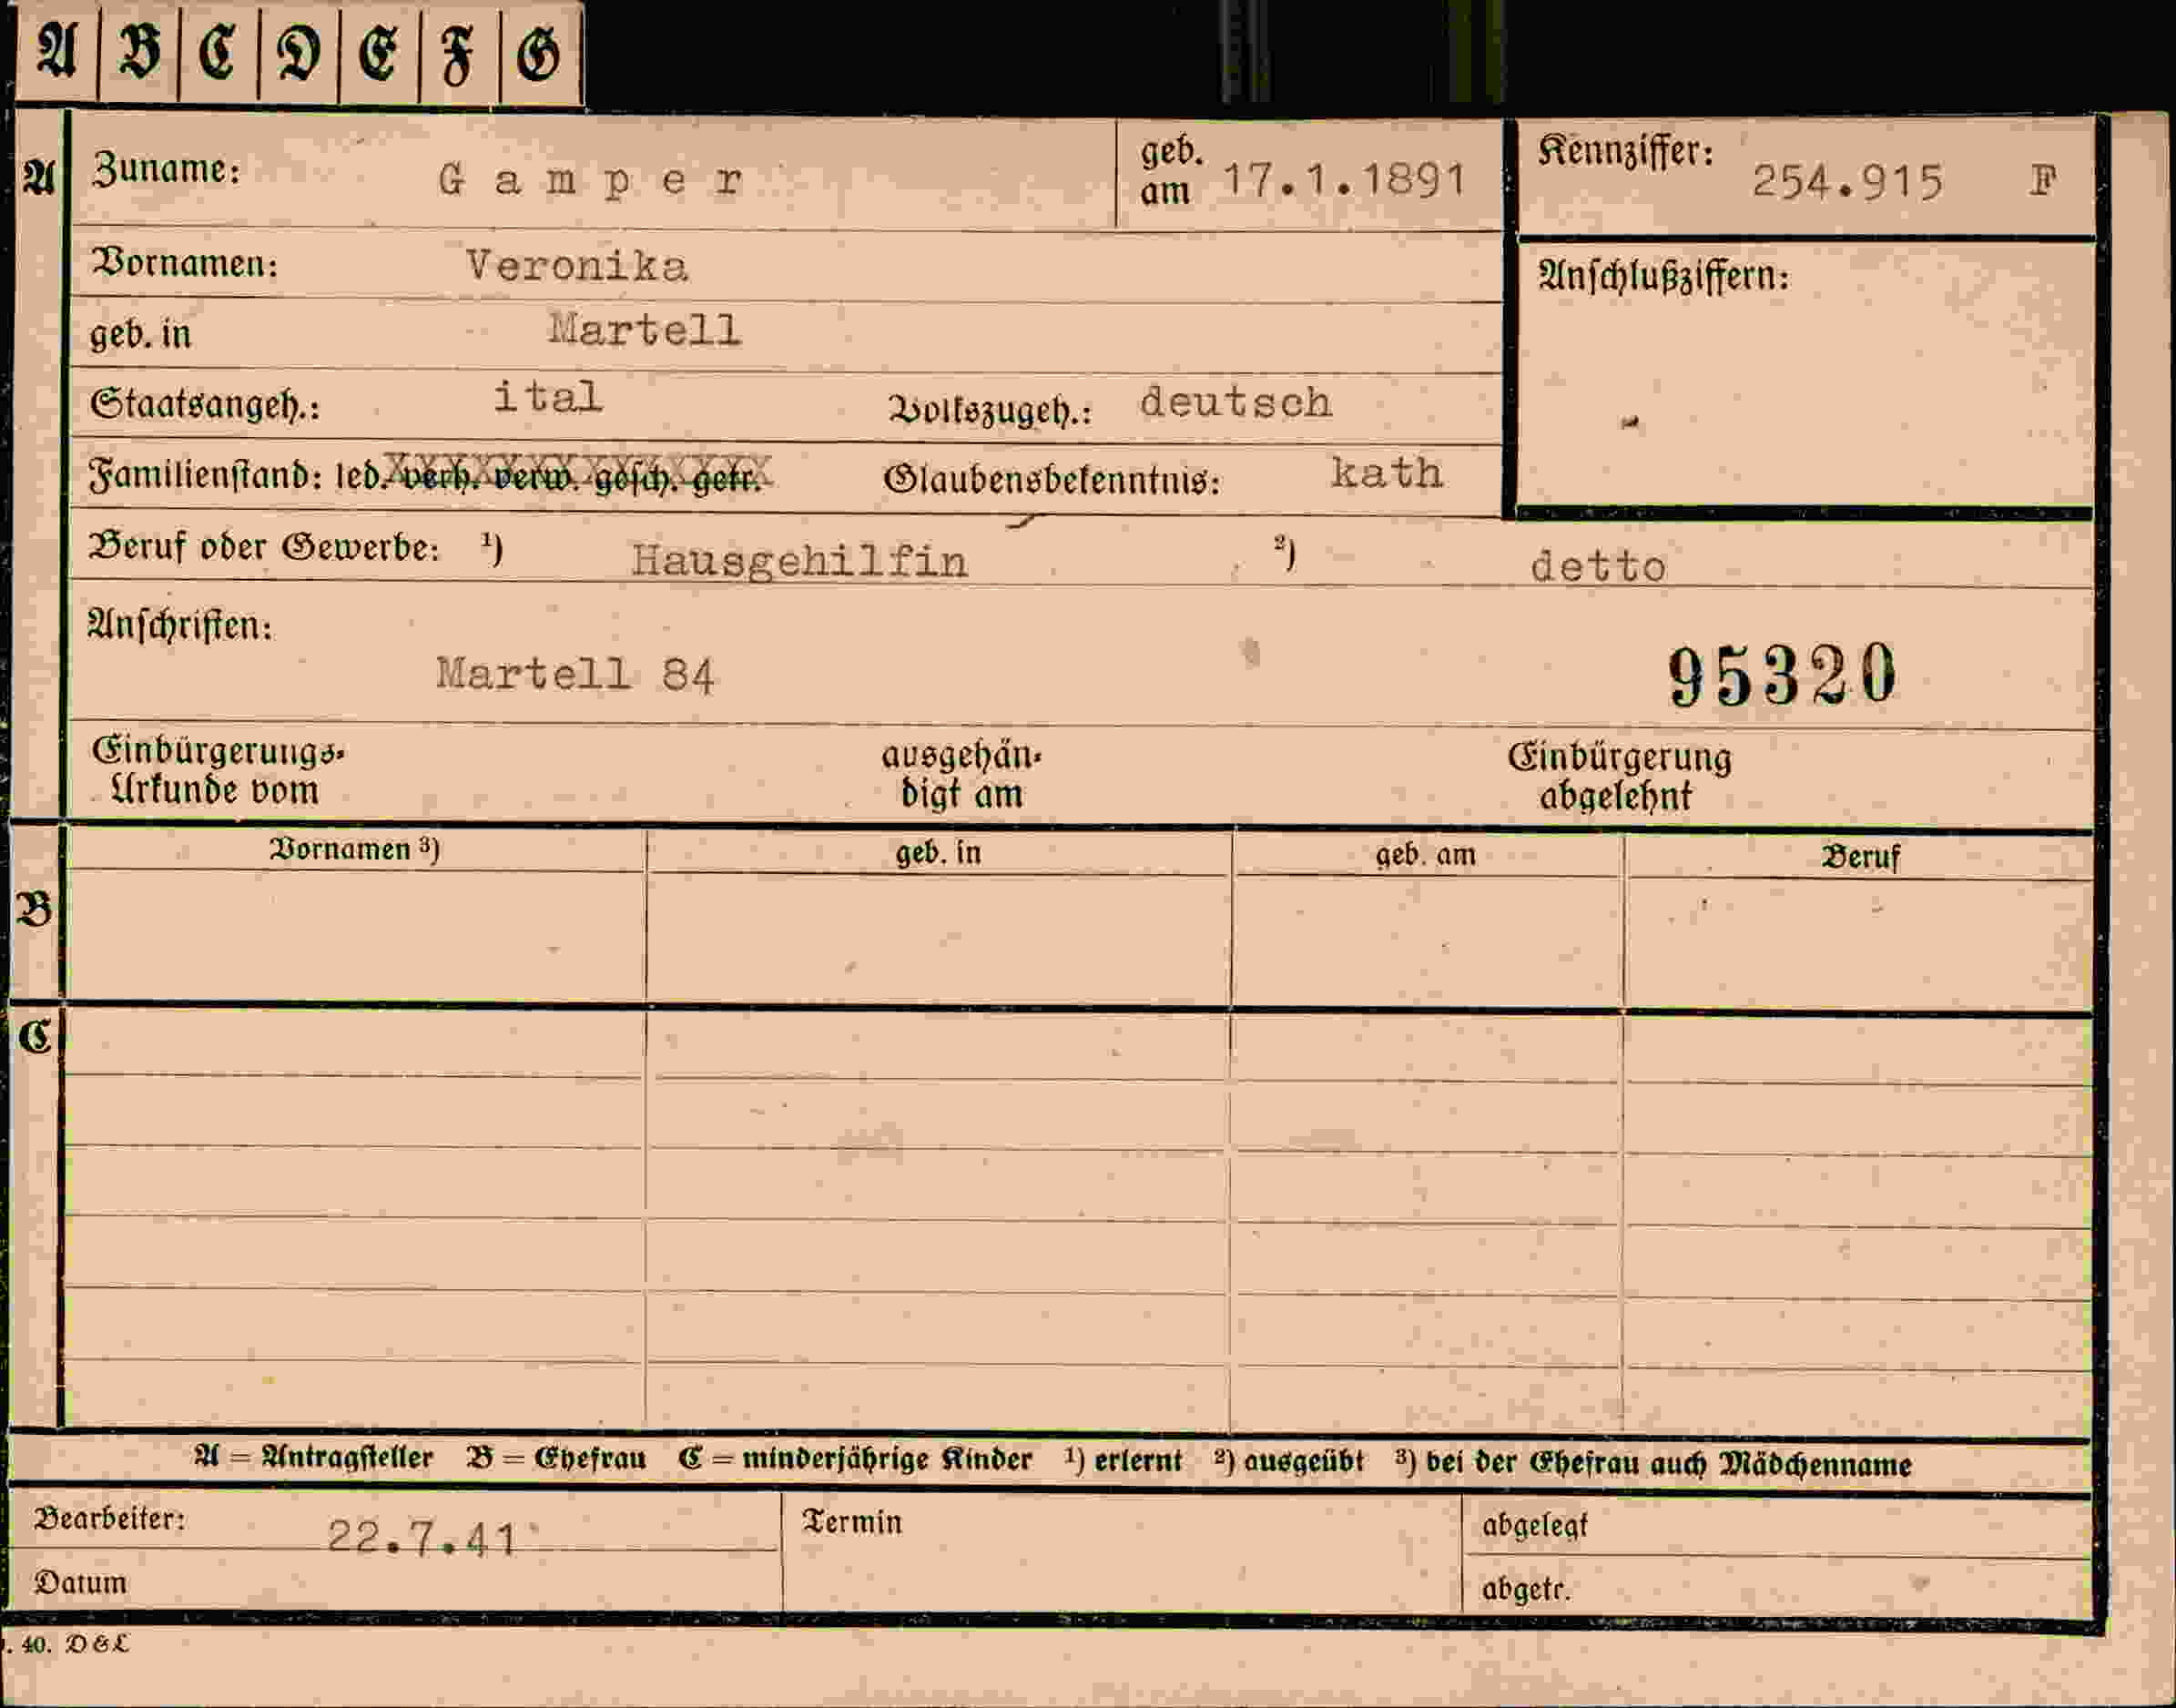Click the Vornamen column header in section B
2176x1708 pixels.
pyautogui.click(x=354, y=850)
